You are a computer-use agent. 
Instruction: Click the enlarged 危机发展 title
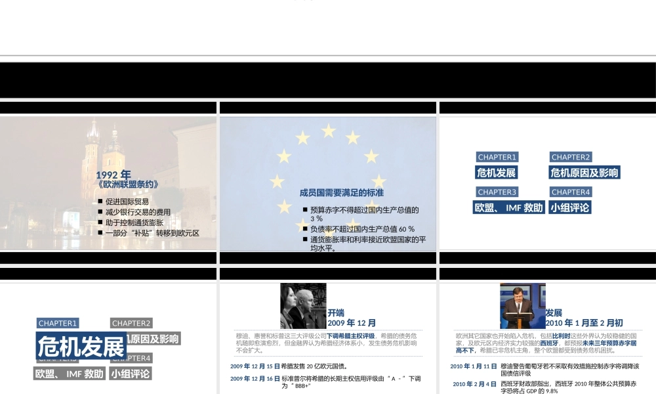(x=81, y=346)
